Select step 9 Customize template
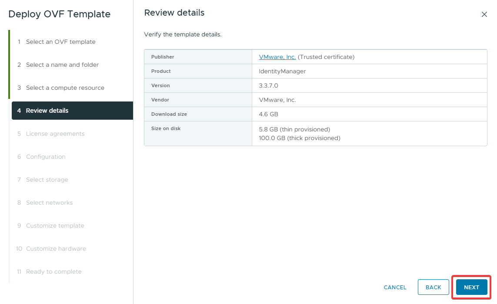Viewport: 497px width, 304px height. [55, 226]
